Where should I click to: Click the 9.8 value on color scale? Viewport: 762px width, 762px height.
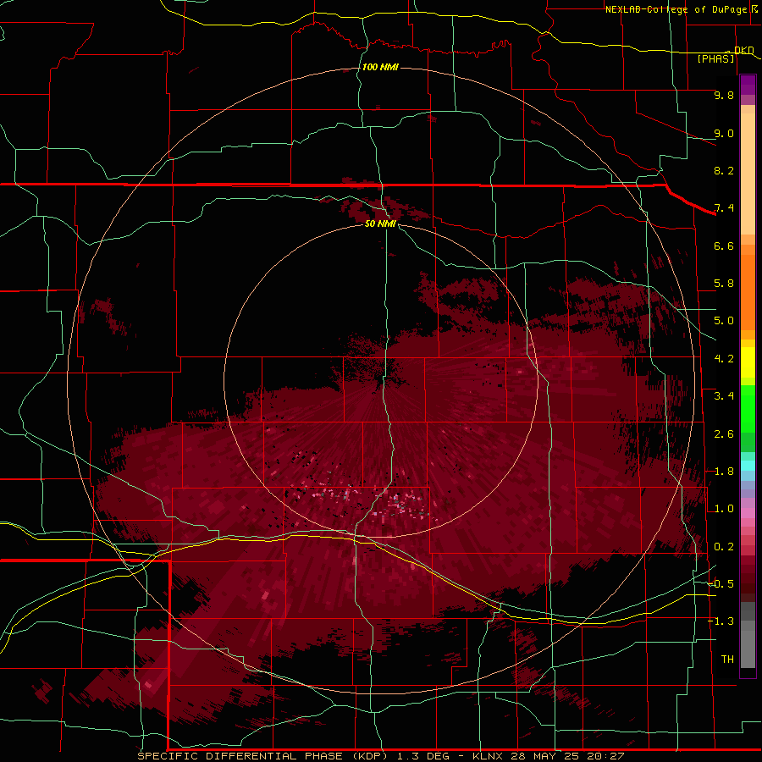pos(724,95)
